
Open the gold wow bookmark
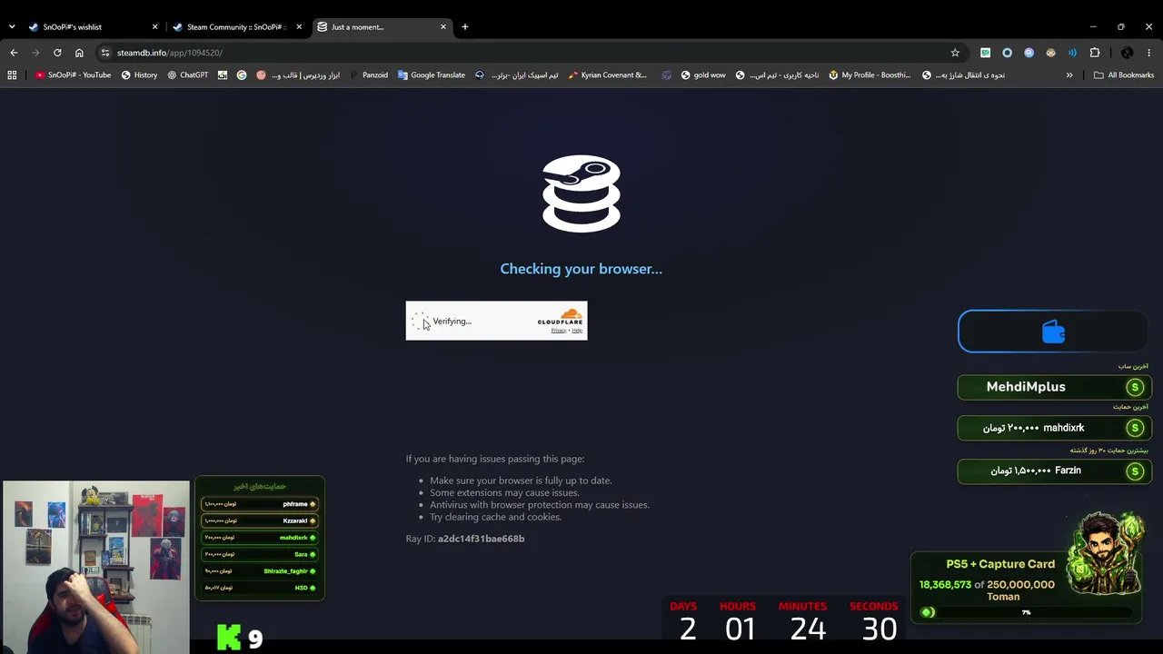pos(702,75)
